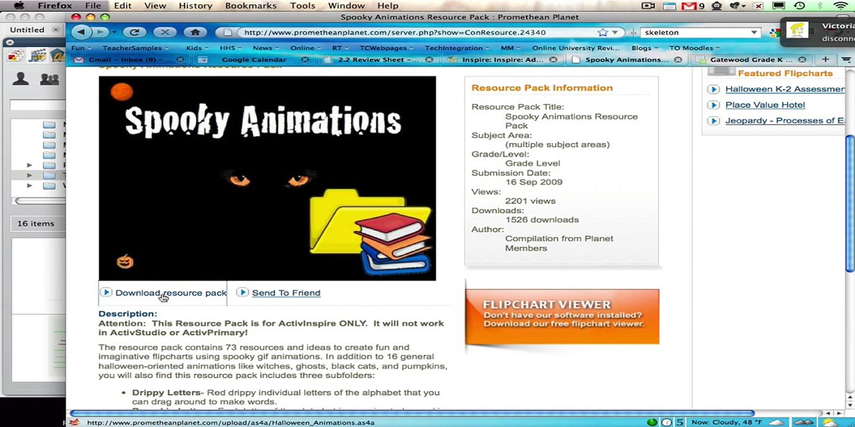Viewport: 855px width, 427px height.
Task: Reload the page with the refresh button
Action: tap(134, 32)
